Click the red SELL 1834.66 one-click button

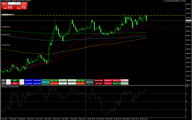[x=8, y=7]
